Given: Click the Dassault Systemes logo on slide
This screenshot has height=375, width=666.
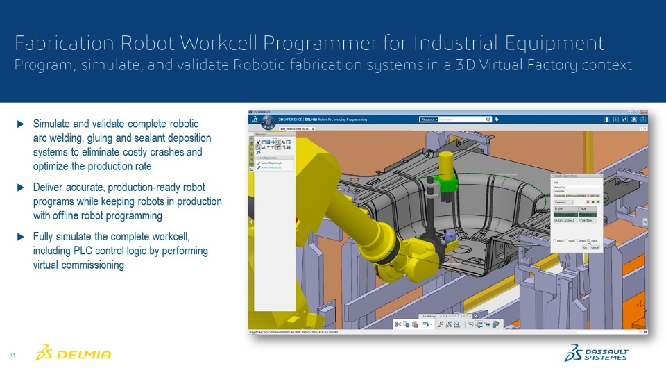Looking at the screenshot, I should [x=596, y=353].
